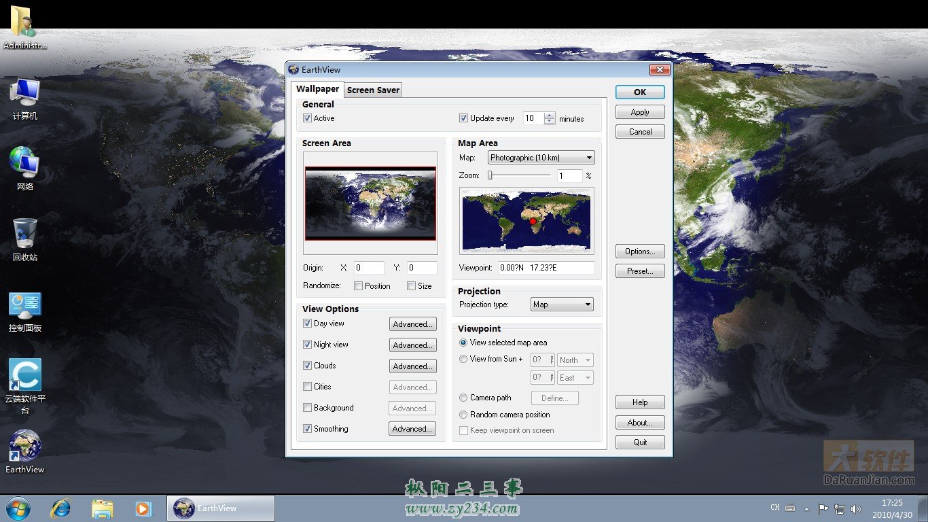Image resolution: width=928 pixels, height=522 pixels.
Task: Click the Cancel button
Action: [640, 132]
